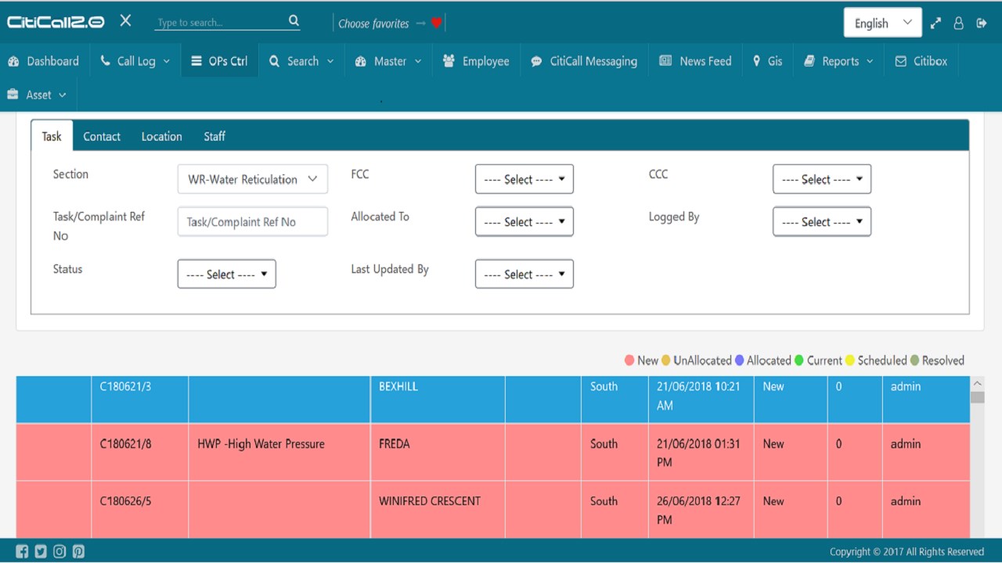Click the search magnifier icon in header
1002x563 pixels.
[x=294, y=21]
